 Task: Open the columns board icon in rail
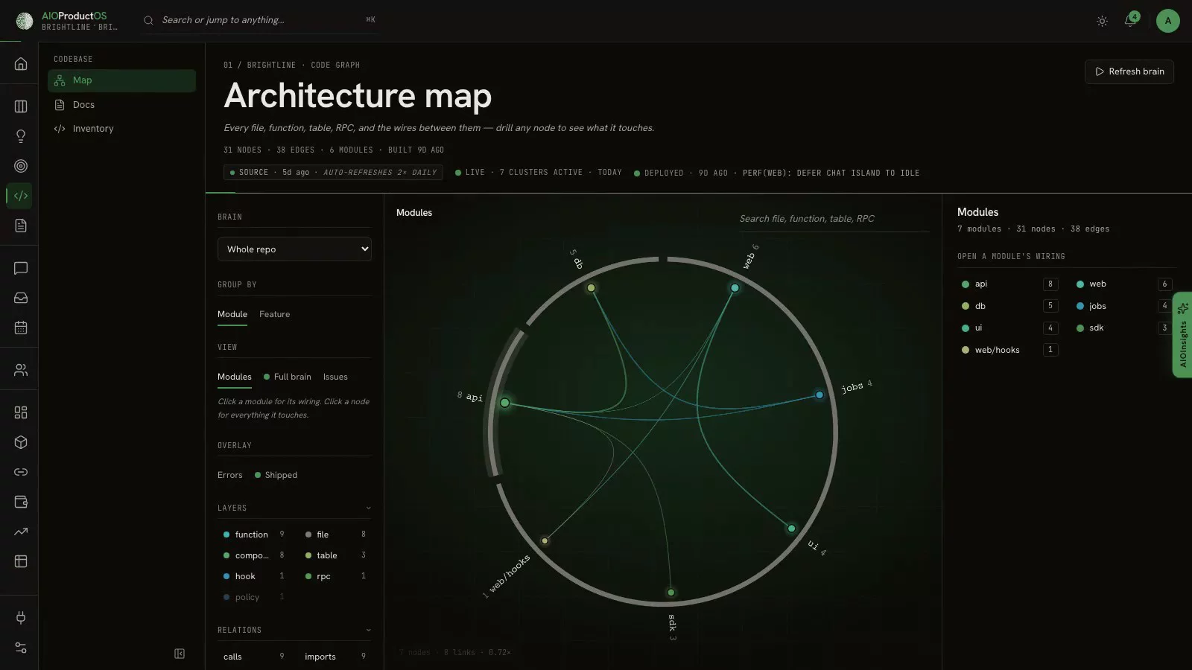[21, 106]
